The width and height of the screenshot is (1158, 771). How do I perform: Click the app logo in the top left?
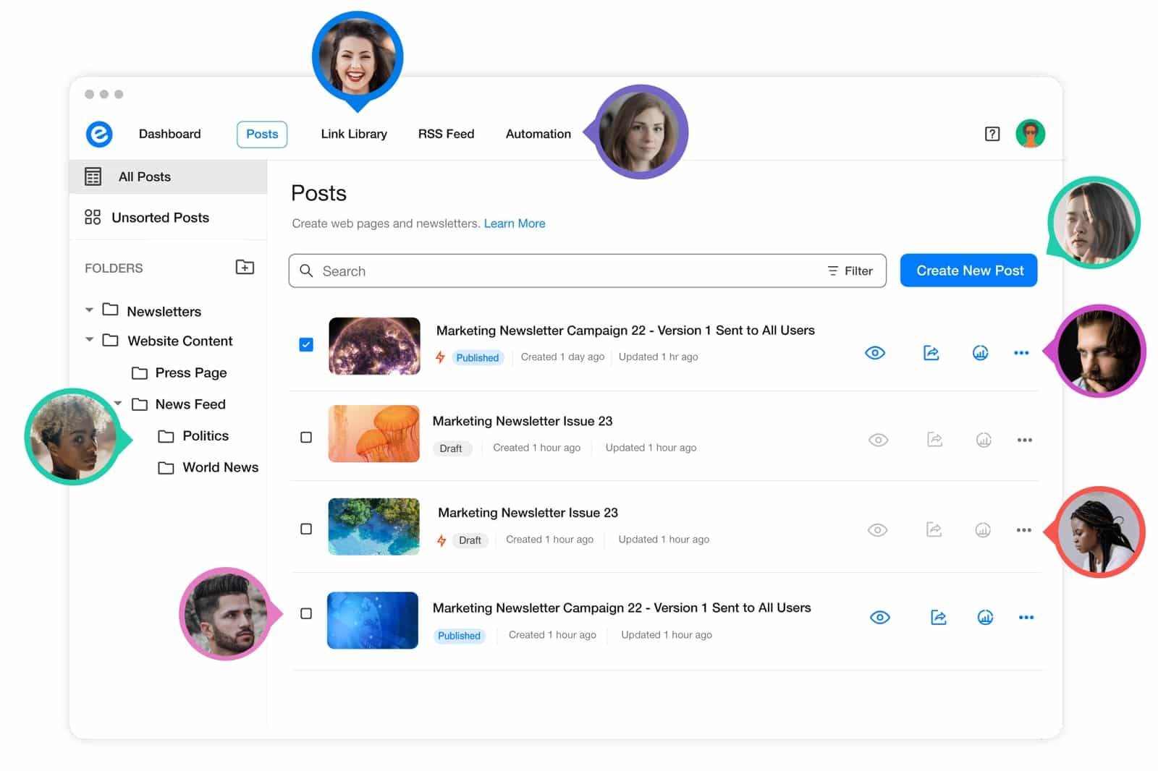[99, 134]
